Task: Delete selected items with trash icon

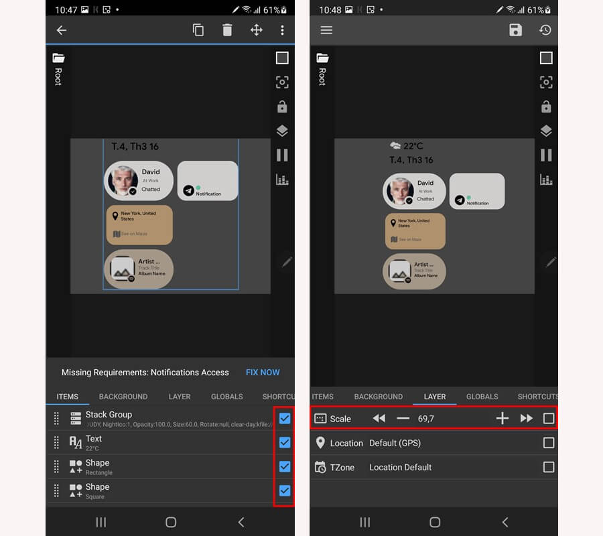Action: tap(227, 30)
